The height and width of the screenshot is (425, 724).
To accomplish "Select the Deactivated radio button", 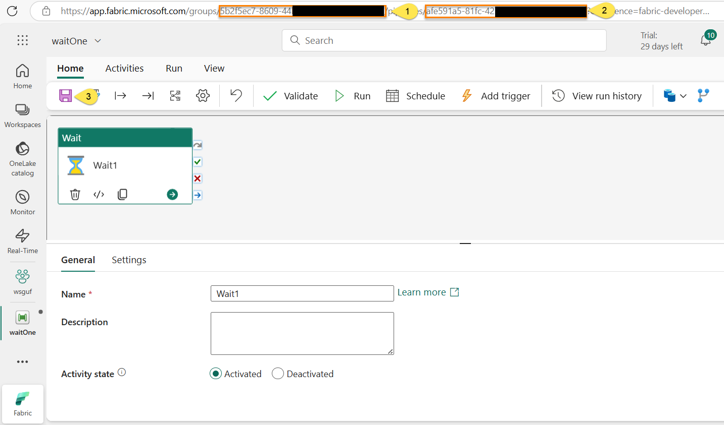I will [x=278, y=374].
